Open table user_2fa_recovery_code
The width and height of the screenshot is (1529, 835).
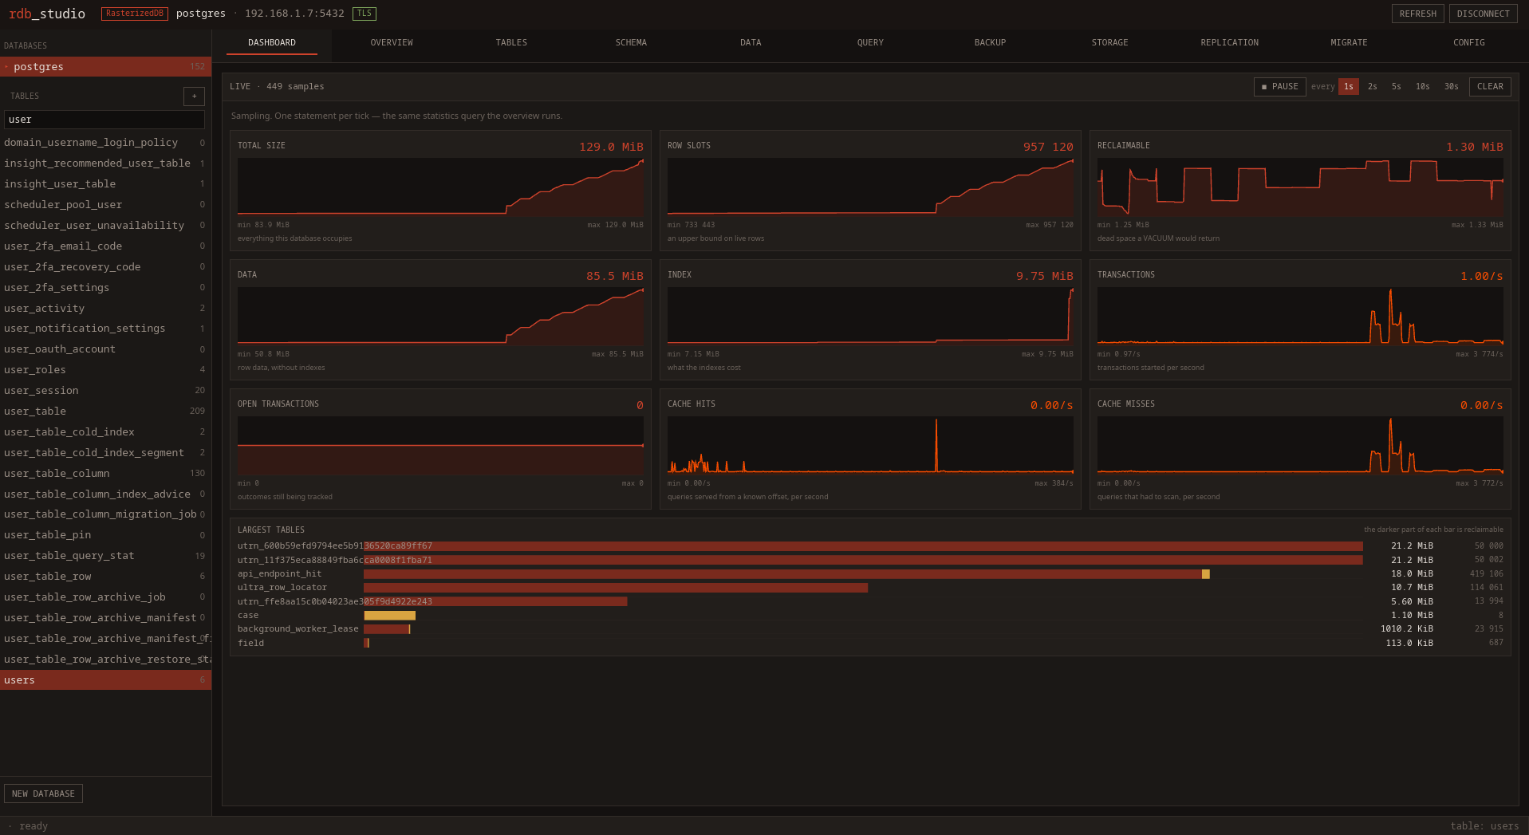(105, 267)
